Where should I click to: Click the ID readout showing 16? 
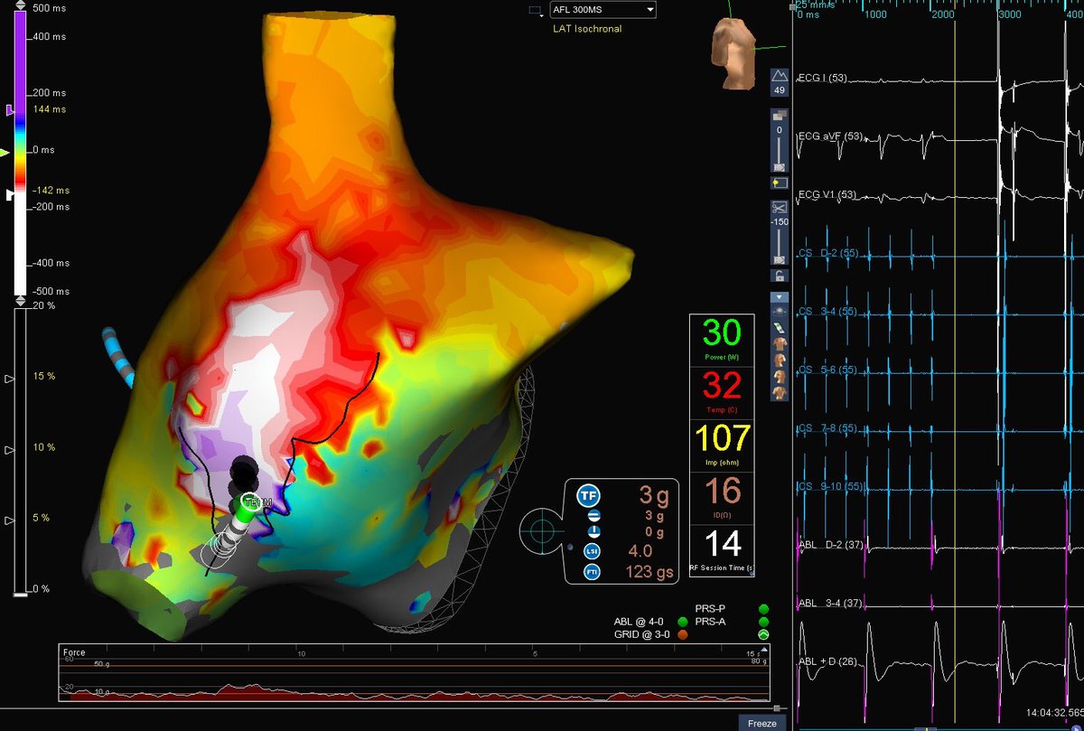tap(723, 497)
